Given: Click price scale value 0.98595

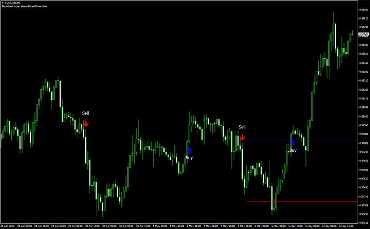Looking at the screenshot, I should tap(364, 45).
